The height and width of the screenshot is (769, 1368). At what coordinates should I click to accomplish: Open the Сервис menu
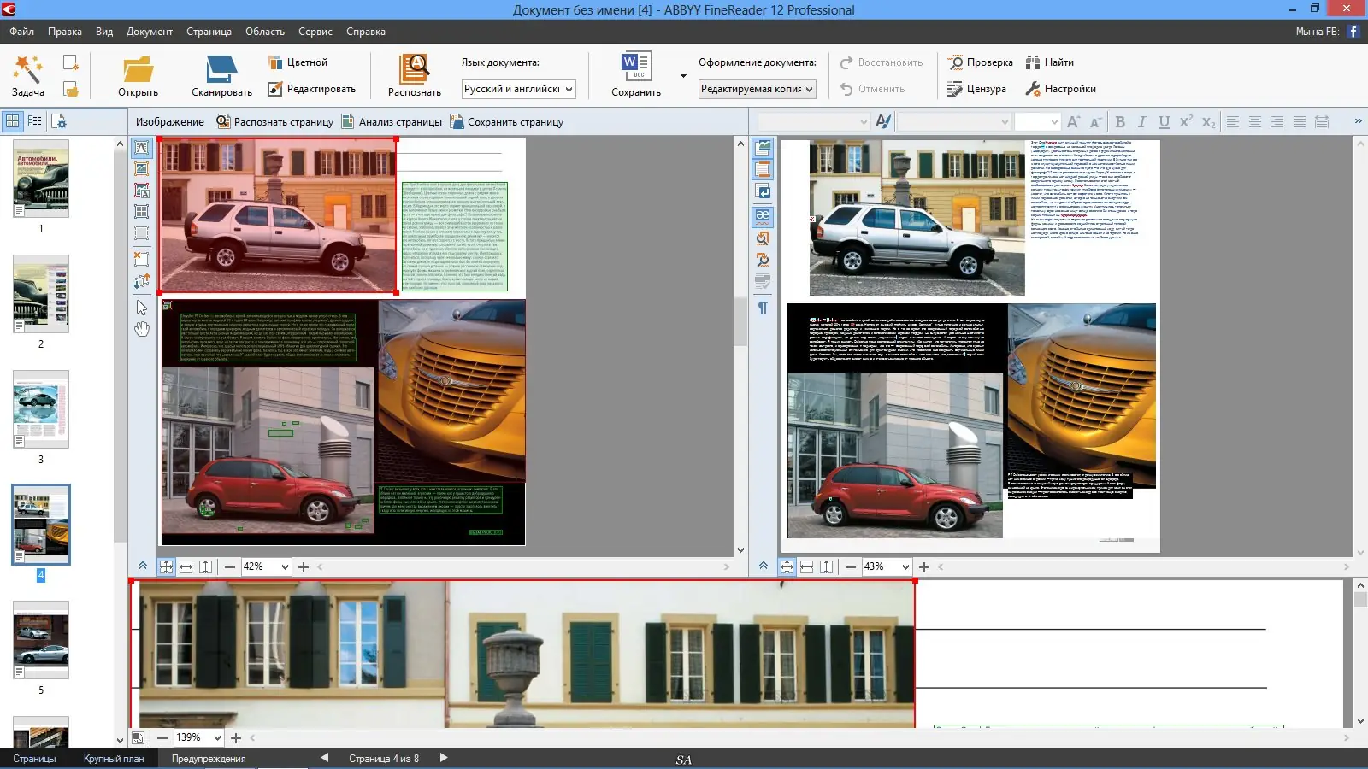[x=315, y=32]
